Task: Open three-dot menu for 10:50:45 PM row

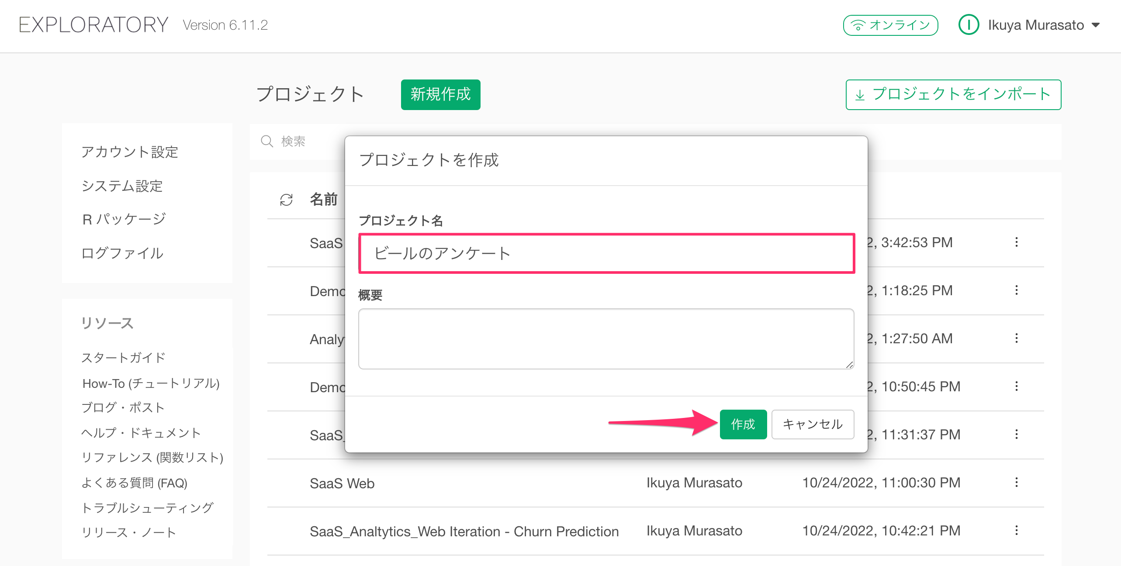Action: 1016,387
